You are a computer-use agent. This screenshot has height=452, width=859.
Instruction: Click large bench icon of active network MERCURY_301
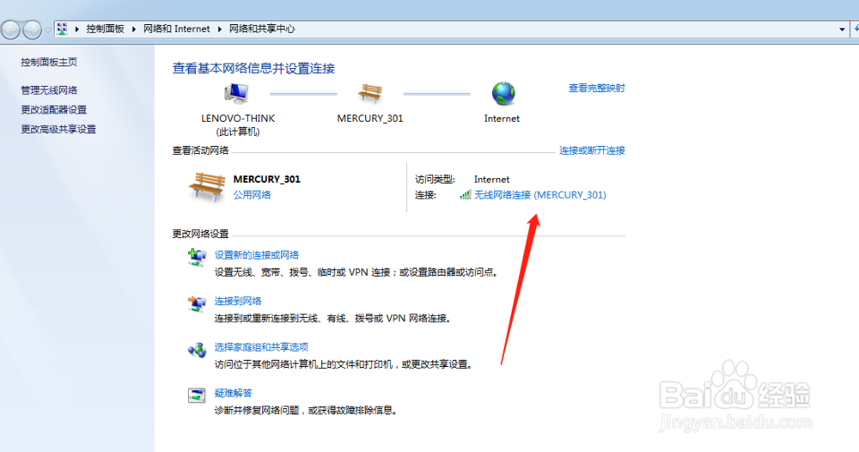pyautogui.click(x=206, y=186)
